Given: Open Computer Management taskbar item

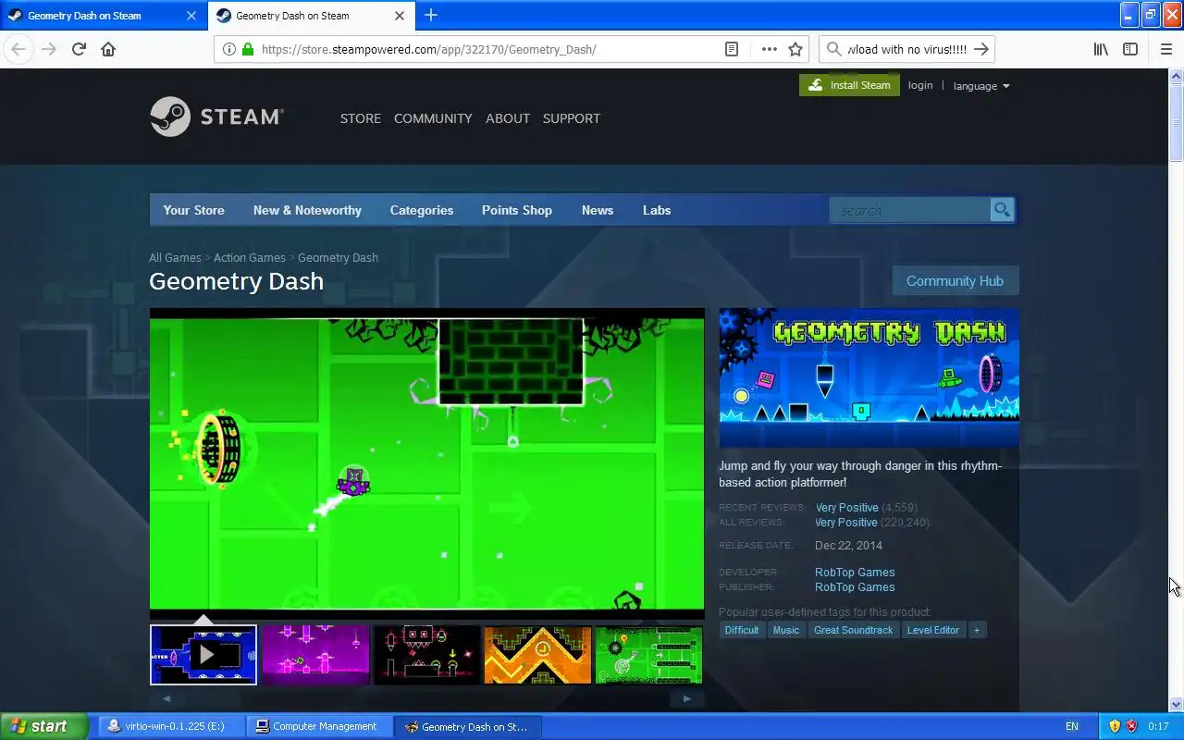Looking at the screenshot, I should coord(318,726).
